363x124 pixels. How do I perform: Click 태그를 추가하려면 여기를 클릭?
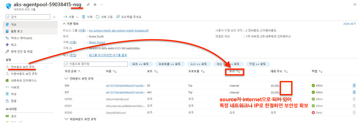click(x=108, y=55)
